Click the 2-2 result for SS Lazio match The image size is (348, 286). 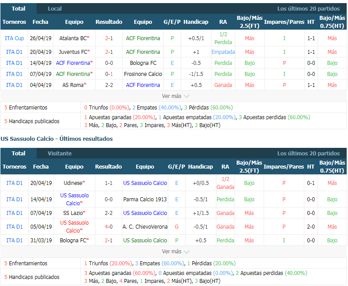click(109, 213)
